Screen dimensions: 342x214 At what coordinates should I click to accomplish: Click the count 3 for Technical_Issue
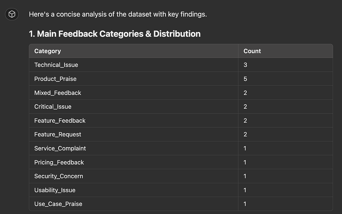point(245,65)
